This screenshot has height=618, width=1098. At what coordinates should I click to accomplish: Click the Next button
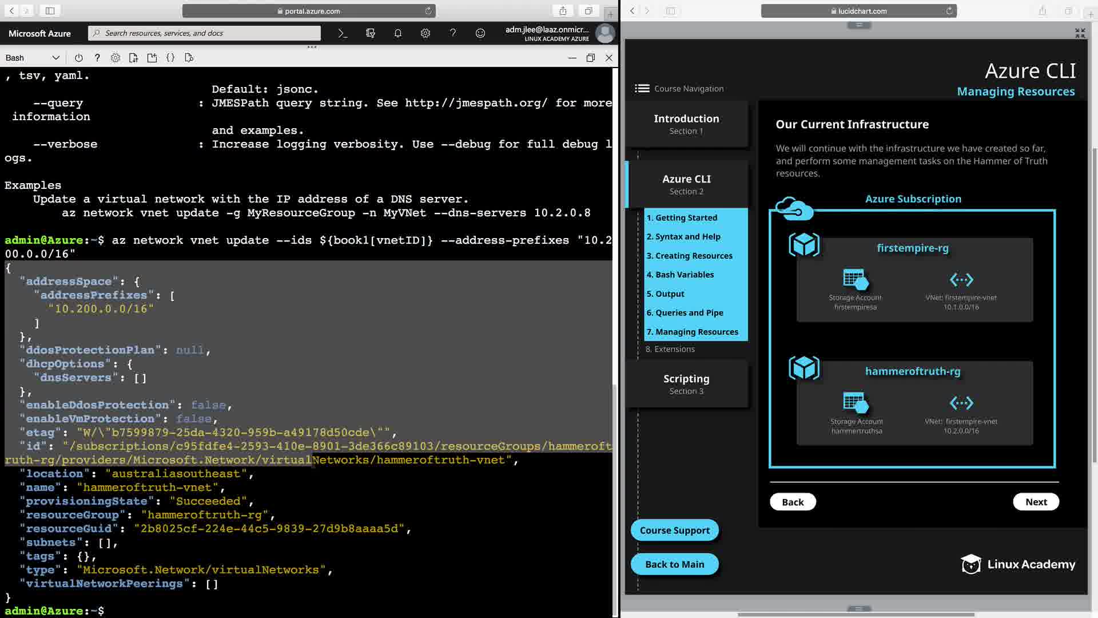point(1036,502)
